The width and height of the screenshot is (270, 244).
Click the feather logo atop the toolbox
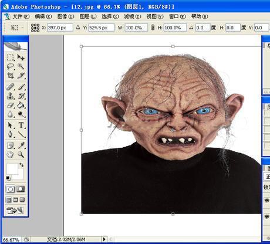(x=15, y=46)
